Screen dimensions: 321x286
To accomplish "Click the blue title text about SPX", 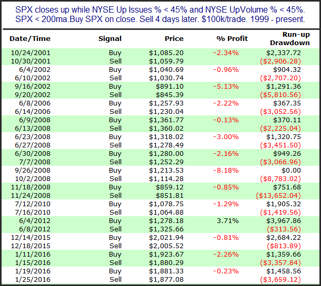I will pos(160,14).
